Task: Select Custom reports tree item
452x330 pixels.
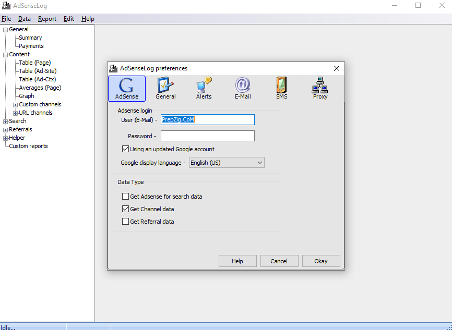Action: 28,146
